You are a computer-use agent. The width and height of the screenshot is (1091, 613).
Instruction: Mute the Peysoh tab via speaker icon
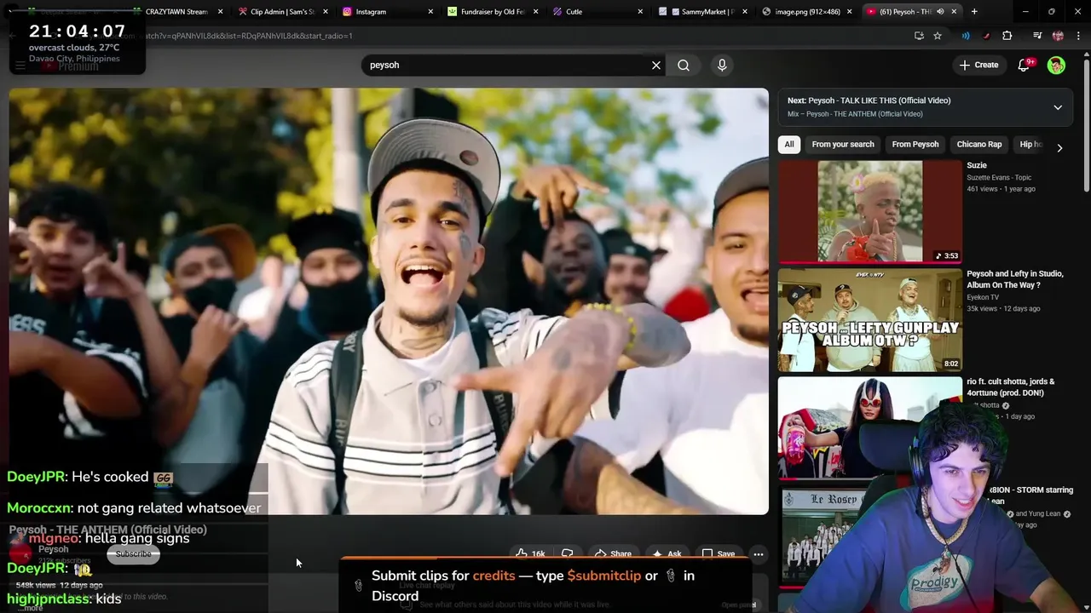(x=940, y=12)
